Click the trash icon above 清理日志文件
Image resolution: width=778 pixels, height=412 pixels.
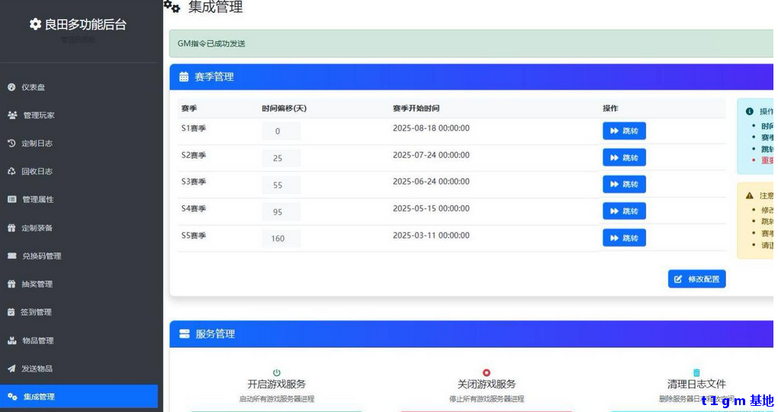[x=696, y=372]
